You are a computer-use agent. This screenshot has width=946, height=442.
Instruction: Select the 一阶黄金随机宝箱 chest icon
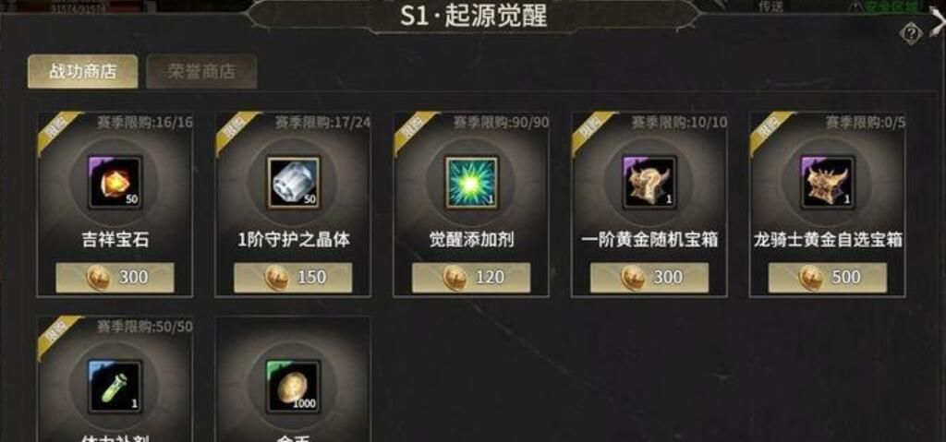tap(649, 183)
